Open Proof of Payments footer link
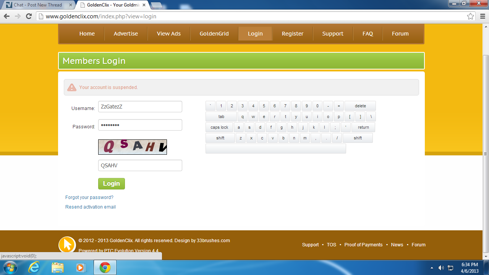This screenshot has height=275, width=489. coord(363,245)
